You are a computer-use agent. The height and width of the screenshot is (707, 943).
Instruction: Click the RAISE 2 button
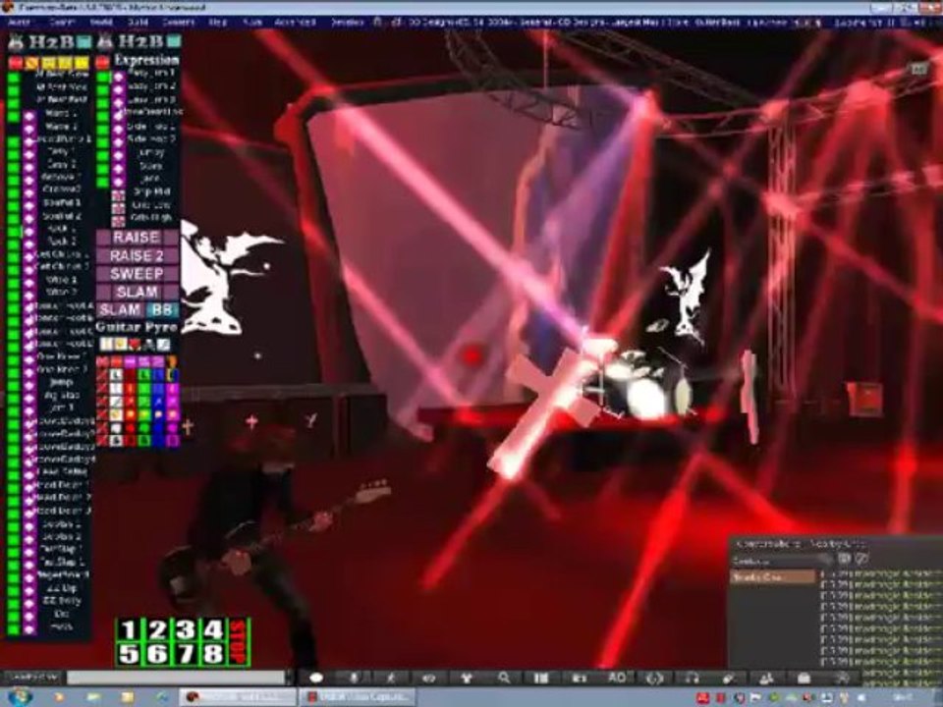click(138, 256)
